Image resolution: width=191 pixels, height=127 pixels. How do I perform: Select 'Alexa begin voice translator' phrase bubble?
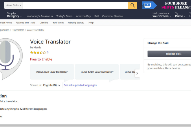97,72
